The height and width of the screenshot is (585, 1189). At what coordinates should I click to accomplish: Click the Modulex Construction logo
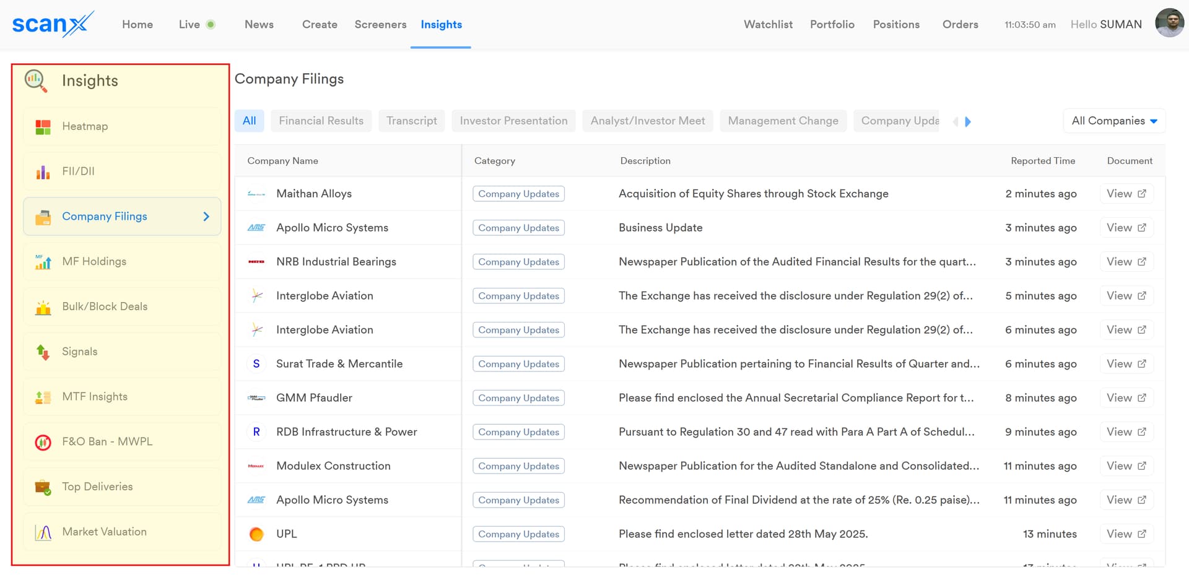[x=256, y=466]
